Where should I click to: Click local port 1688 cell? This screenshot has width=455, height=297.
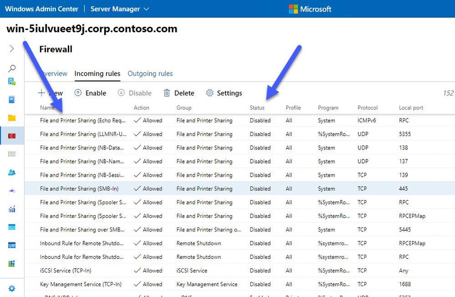point(405,284)
